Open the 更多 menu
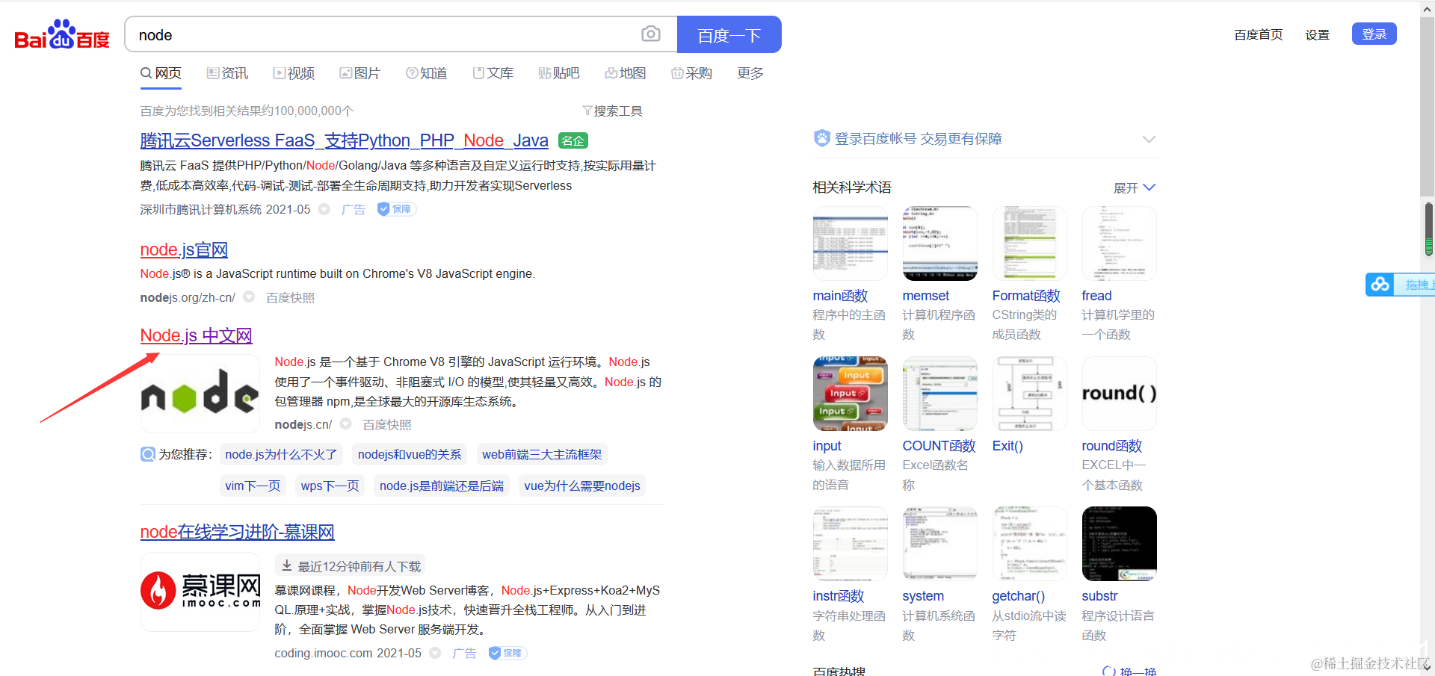This screenshot has width=1435, height=676. 750,72
